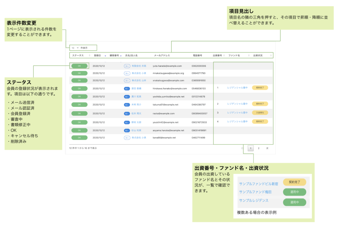The image size is (338, 225).
Task: Sort by 登録日 using its triangle icon
Action: (105, 56)
